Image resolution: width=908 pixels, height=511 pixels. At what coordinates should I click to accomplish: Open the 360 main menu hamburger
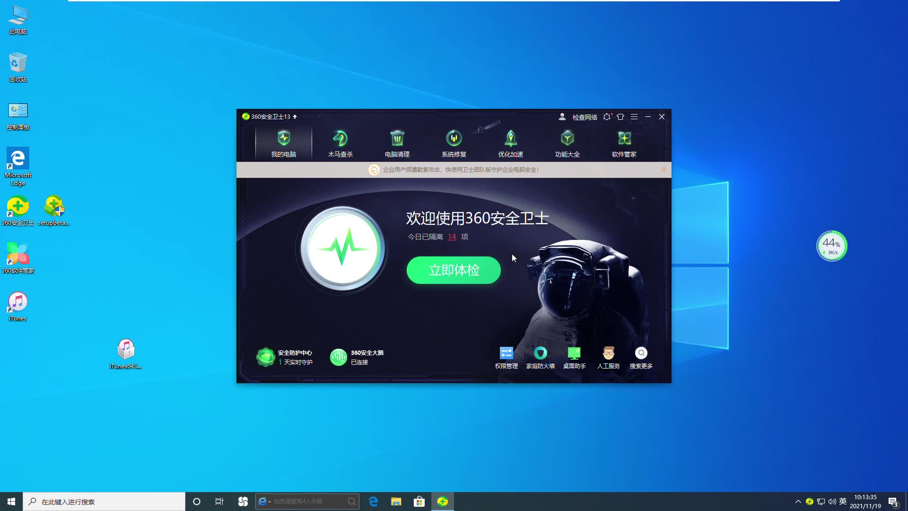(x=634, y=116)
